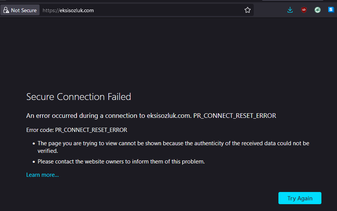337x211 pixels.
Task: Click the 'An error occurred during a connection' sentence
Action: pyautogui.click(x=85, y=116)
